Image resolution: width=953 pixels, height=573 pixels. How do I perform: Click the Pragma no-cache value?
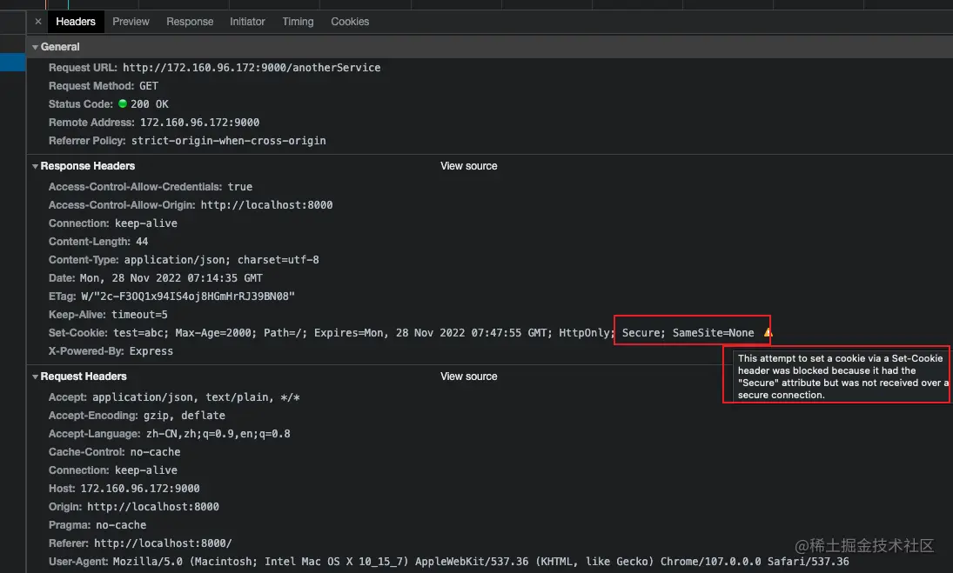pos(121,525)
